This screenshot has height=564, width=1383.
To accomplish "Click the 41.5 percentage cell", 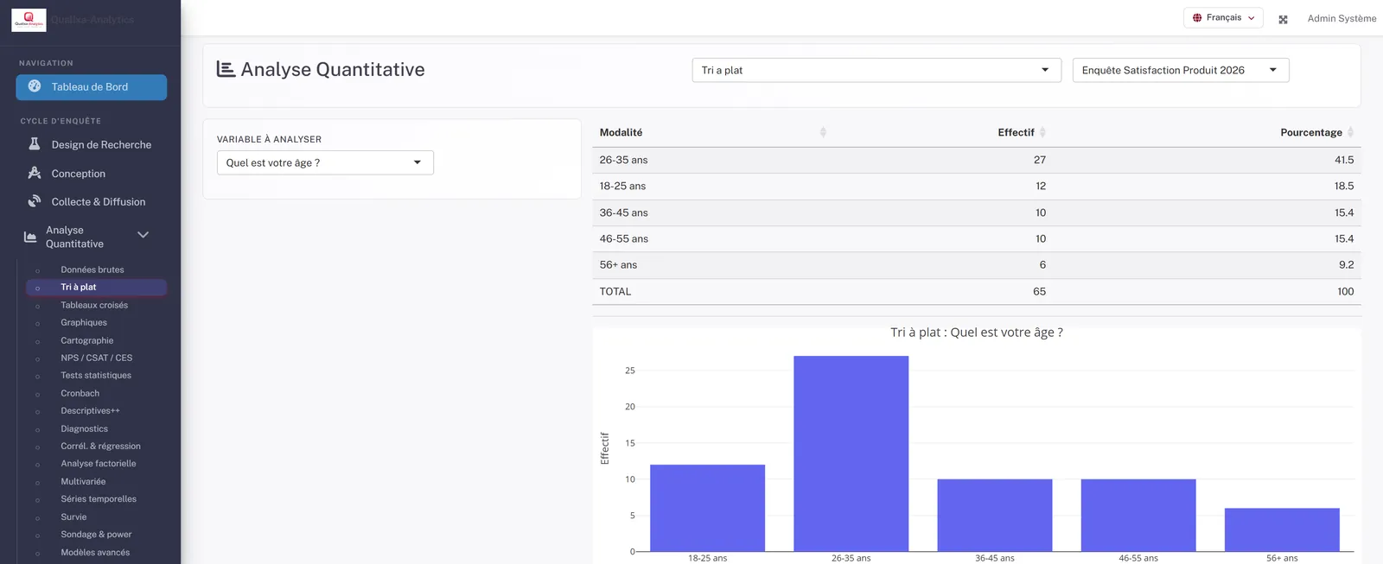I will (x=1344, y=160).
